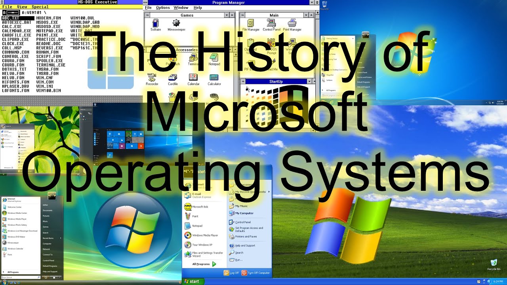Open the Options menu in Program Manager

coord(163,8)
